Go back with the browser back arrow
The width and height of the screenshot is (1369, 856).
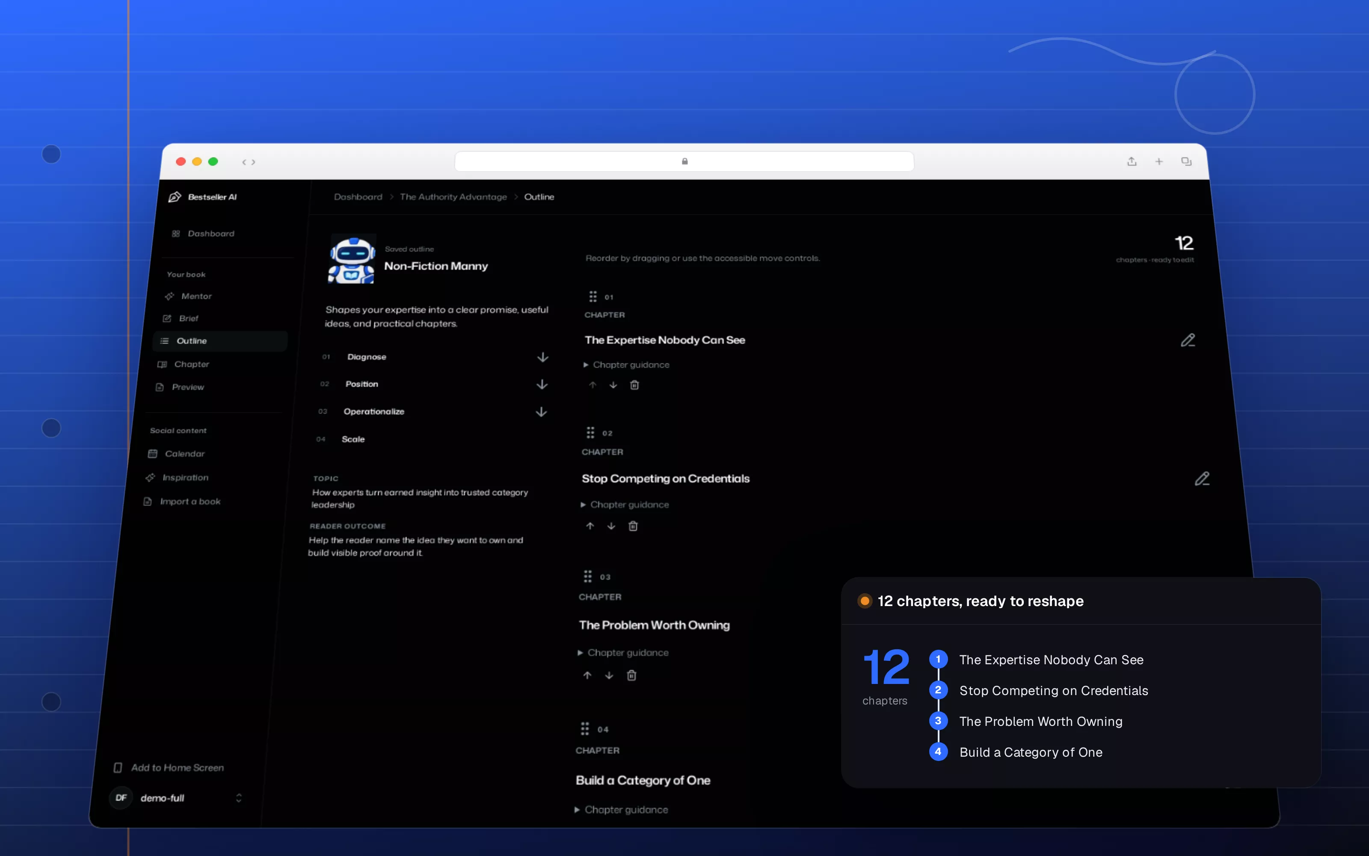[x=244, y=162]
